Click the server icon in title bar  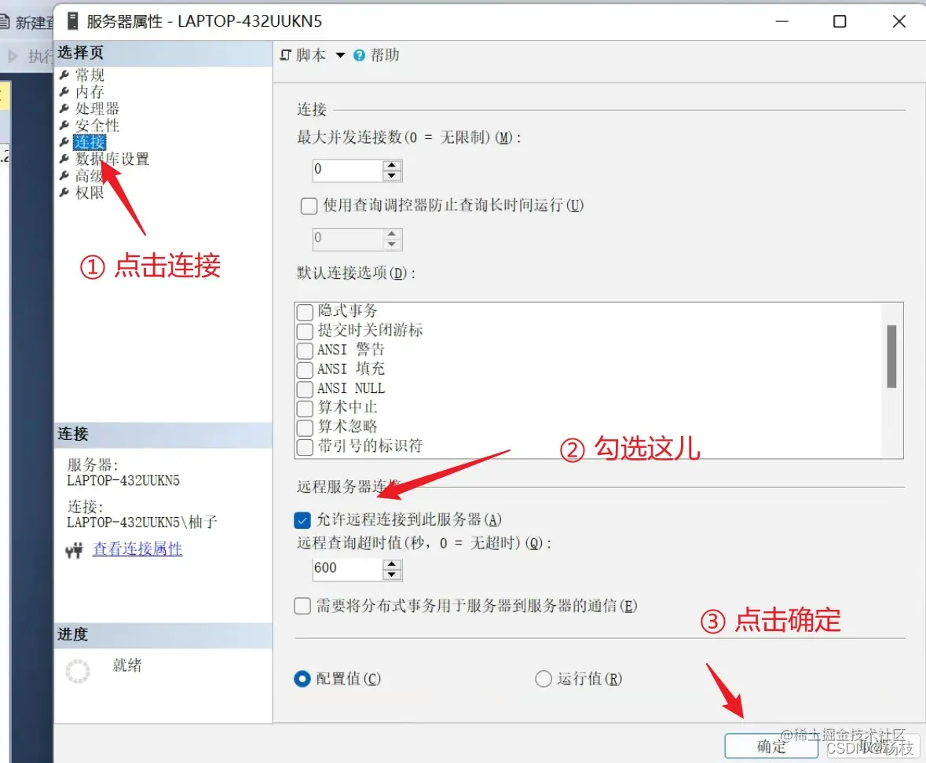[x=73, y=21]
